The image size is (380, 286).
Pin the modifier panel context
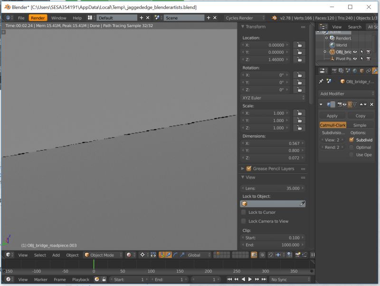[x=321, y=82]
